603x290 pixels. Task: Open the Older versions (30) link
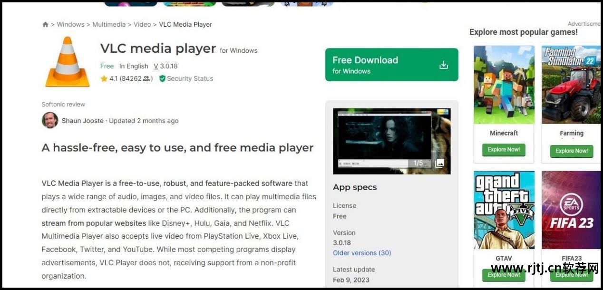point(362,253)
